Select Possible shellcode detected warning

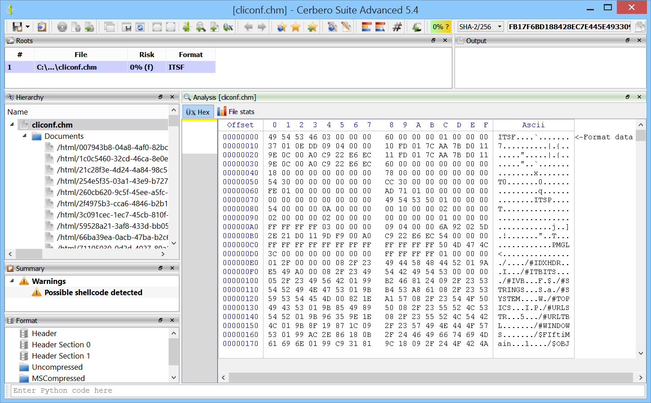(93, 292)
